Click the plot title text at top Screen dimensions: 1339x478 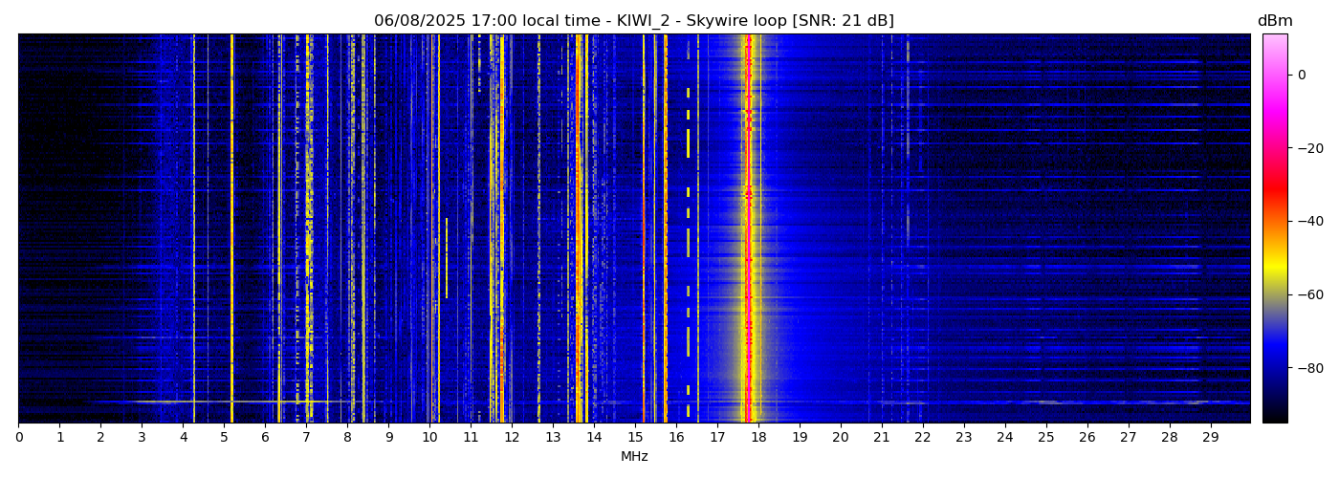[633, 21]
